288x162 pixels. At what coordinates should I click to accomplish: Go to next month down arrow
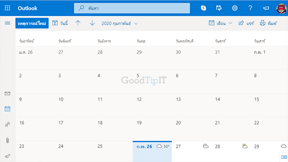(x=92, y=23)
